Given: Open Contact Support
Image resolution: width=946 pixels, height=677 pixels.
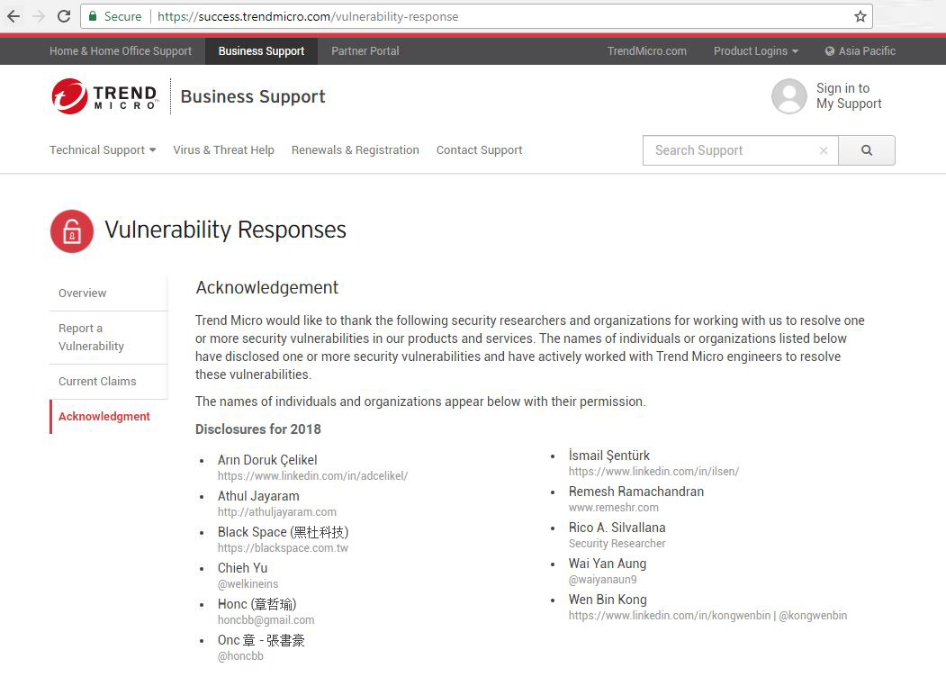Looking at the screenshot, I should [x=479, y=150].
